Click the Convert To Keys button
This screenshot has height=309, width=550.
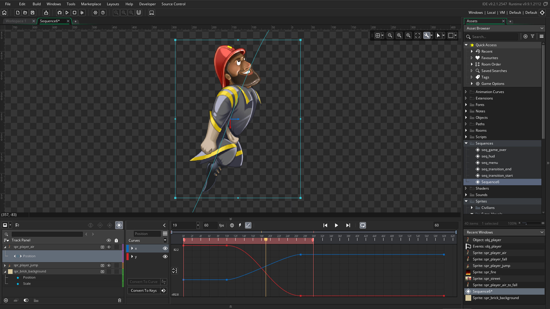pos(144,290)
